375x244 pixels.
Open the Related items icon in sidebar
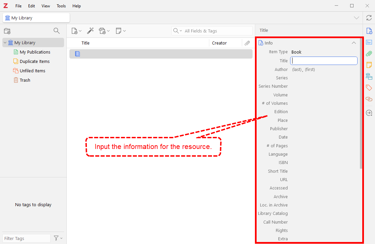click(369, 99)
